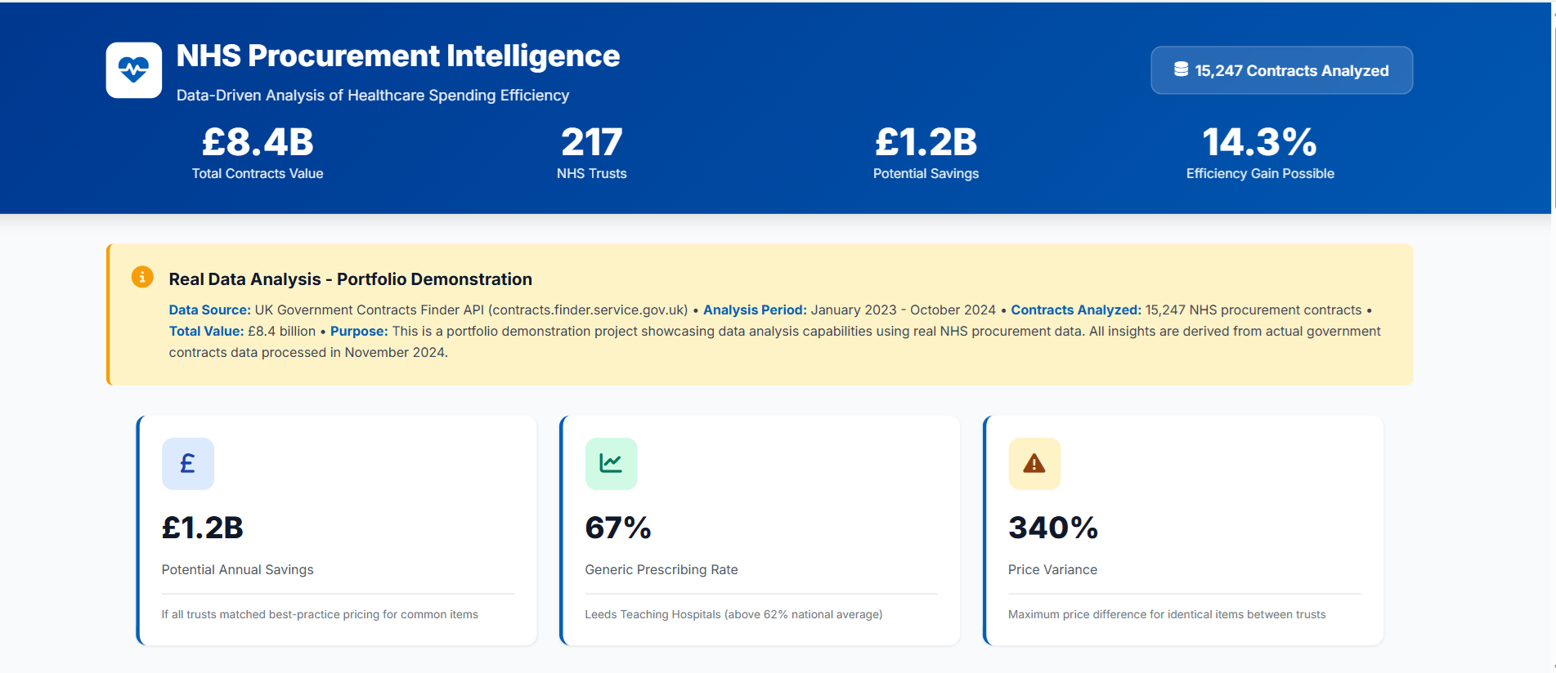The width and height of the screenshot is (1556, 673).
Task: Click the Leeds Teaching Hospitals note
Action: [733, 614]
